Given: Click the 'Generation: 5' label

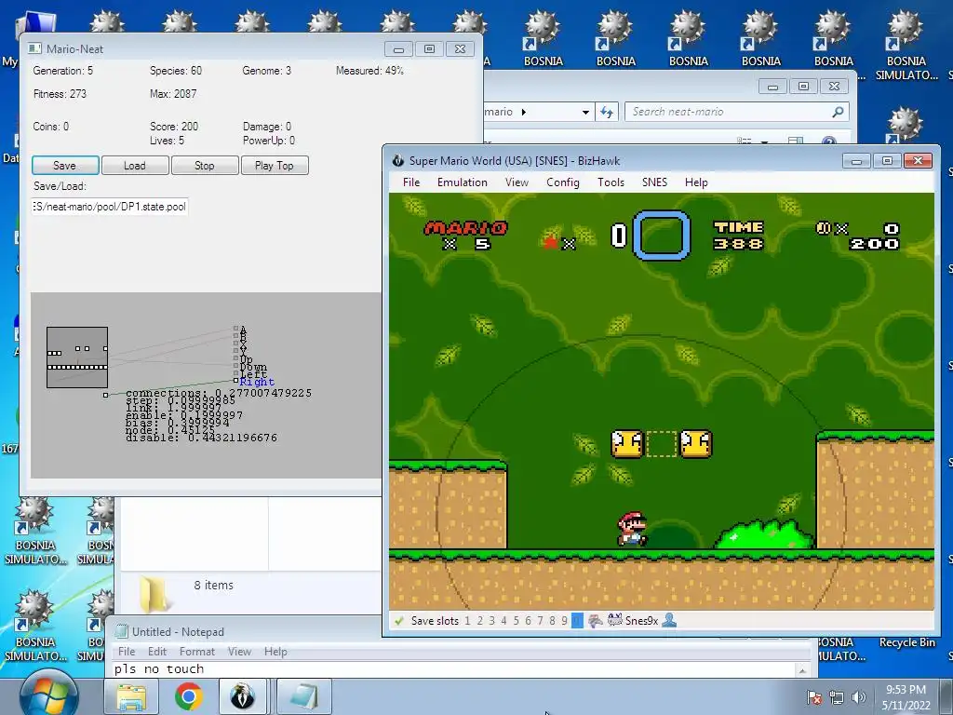Looking at the screenshot, I should [x=63, y=71].
